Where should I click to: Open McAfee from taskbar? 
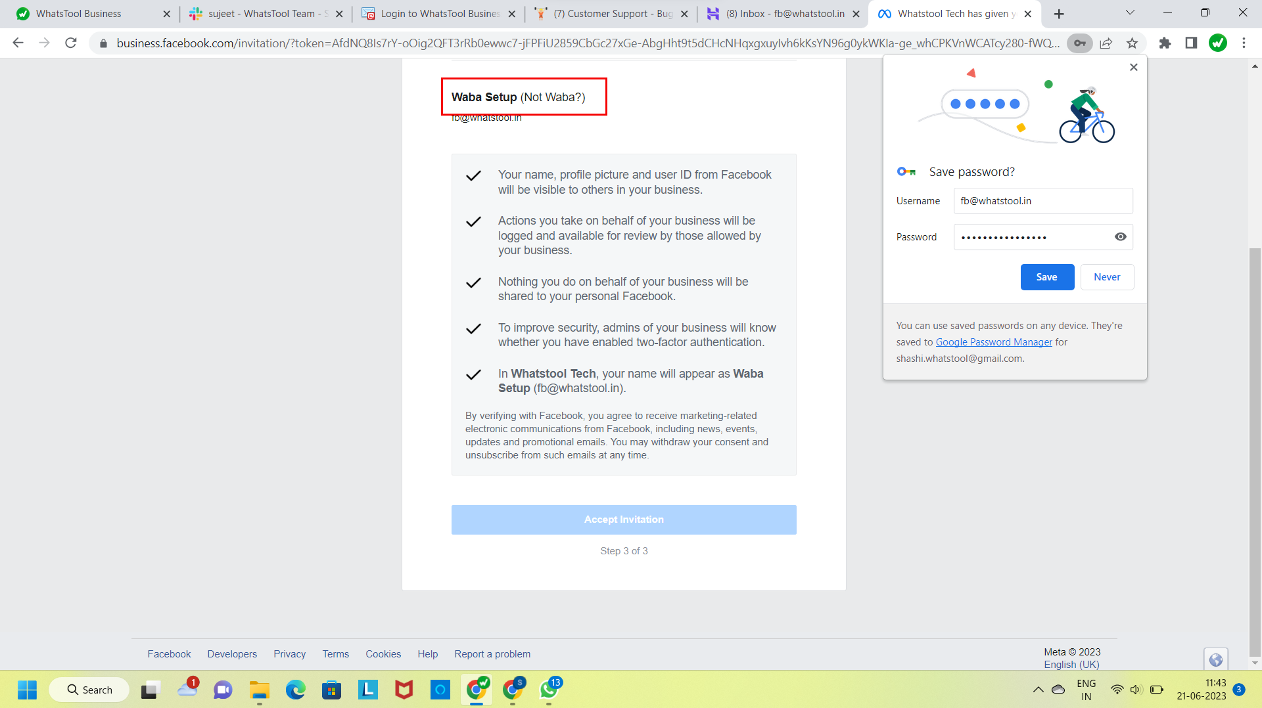pos(404,690)
